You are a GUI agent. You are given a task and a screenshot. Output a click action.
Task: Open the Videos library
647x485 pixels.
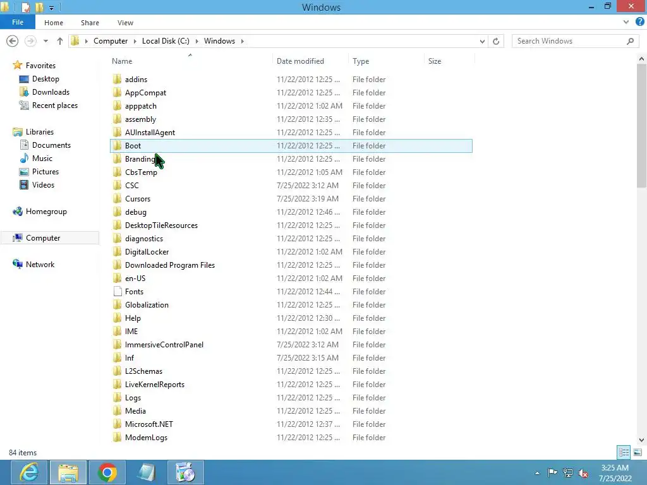pyautogui.click(x=43, y=185)
